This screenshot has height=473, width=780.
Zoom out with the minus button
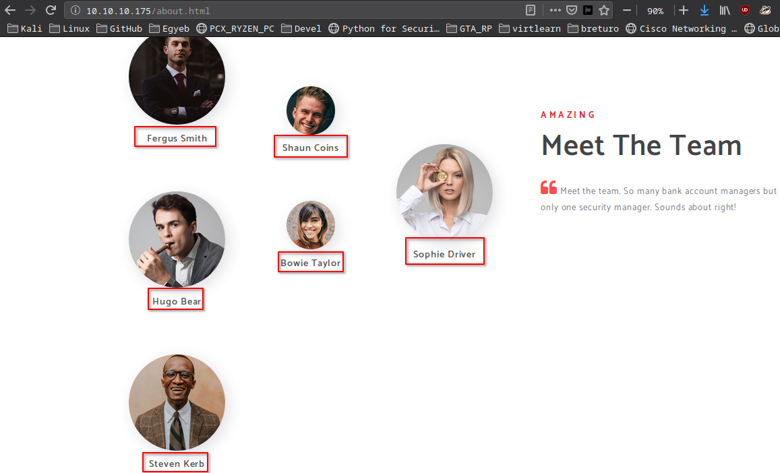[x=626, y=10]
